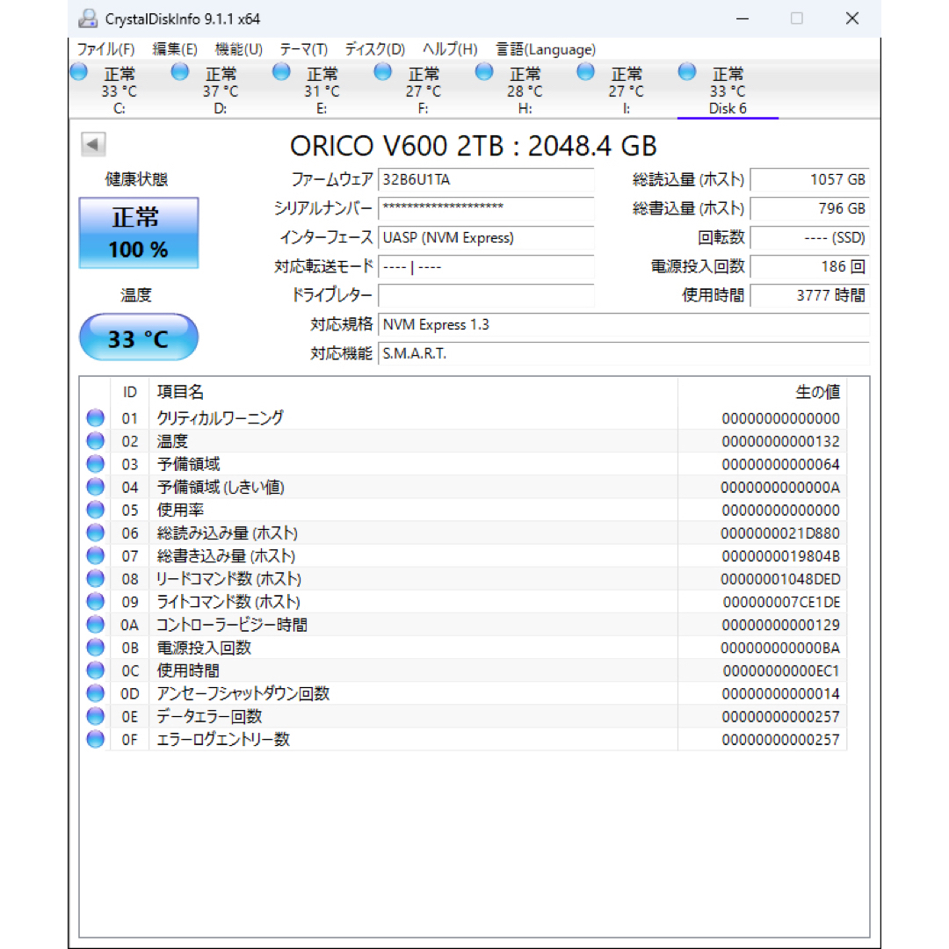Click status orb for Disk 6

click(687, 71)
